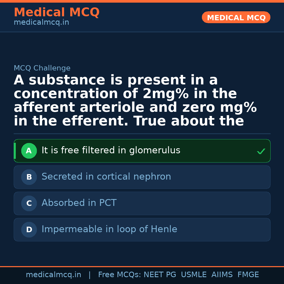
Task: Select answer text "Impermeable in loop of Henle"
Action: [x=109, y=229]
